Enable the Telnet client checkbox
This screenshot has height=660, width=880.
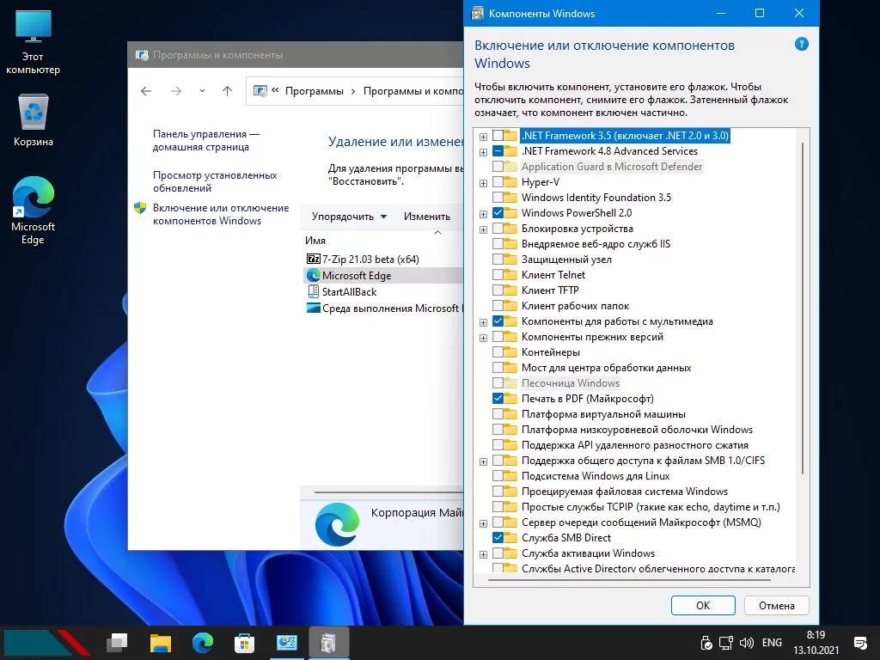pos(498,275)
